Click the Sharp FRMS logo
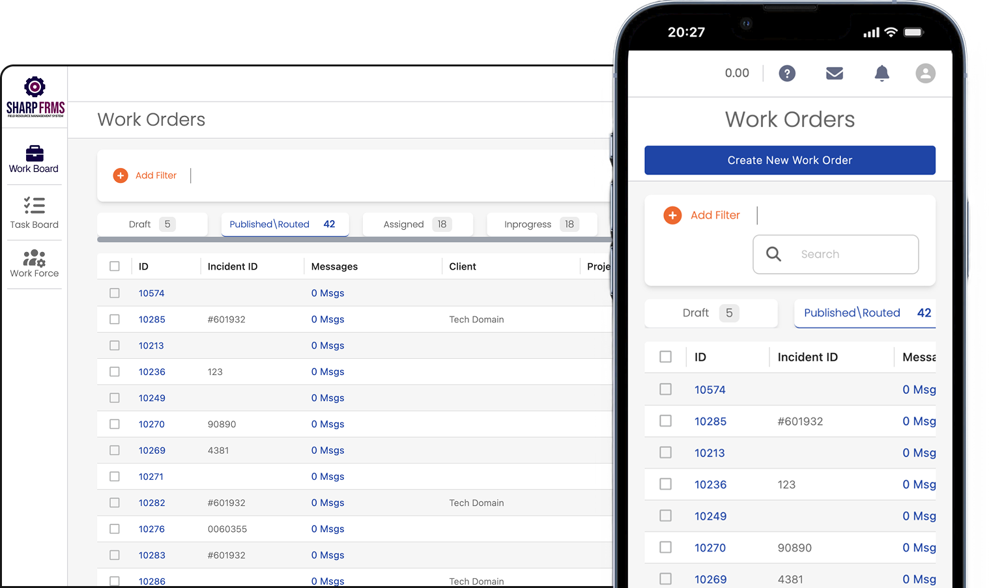Viewport: 989px width, 588px height. click(35, 96)
